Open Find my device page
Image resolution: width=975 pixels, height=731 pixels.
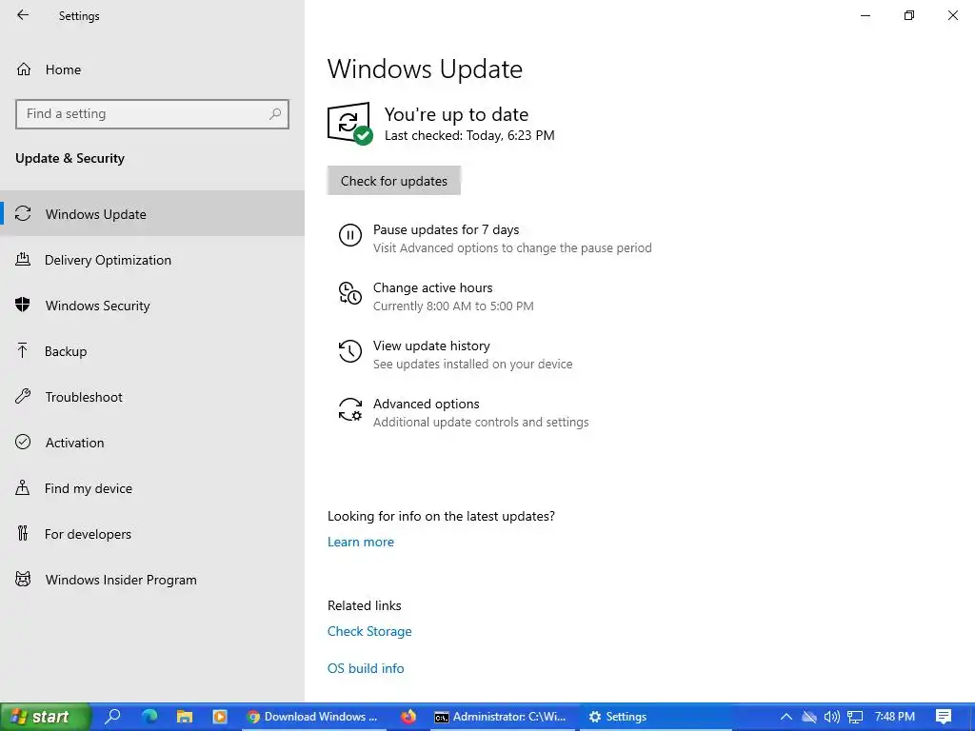tap(152, 488)
